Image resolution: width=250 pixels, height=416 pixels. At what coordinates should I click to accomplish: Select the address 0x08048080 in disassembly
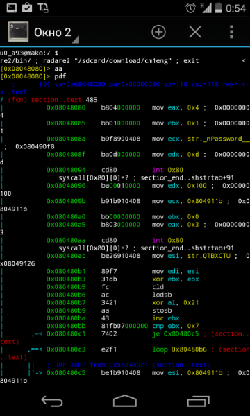[x=66, y=107]
